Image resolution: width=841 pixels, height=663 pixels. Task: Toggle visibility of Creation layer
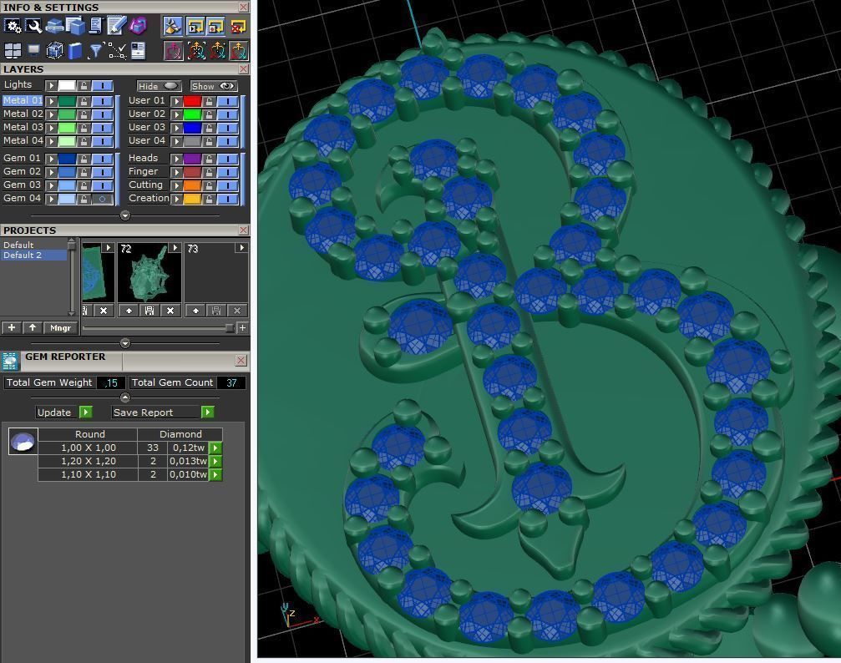[x=227, y=199]
